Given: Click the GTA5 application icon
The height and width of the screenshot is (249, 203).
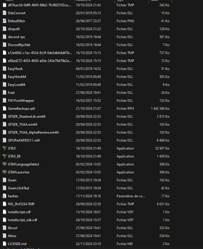Looking at the screenshot, I should click(4, 148).
